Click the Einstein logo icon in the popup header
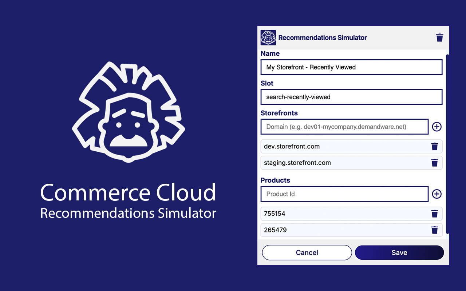 coord(268,37)
